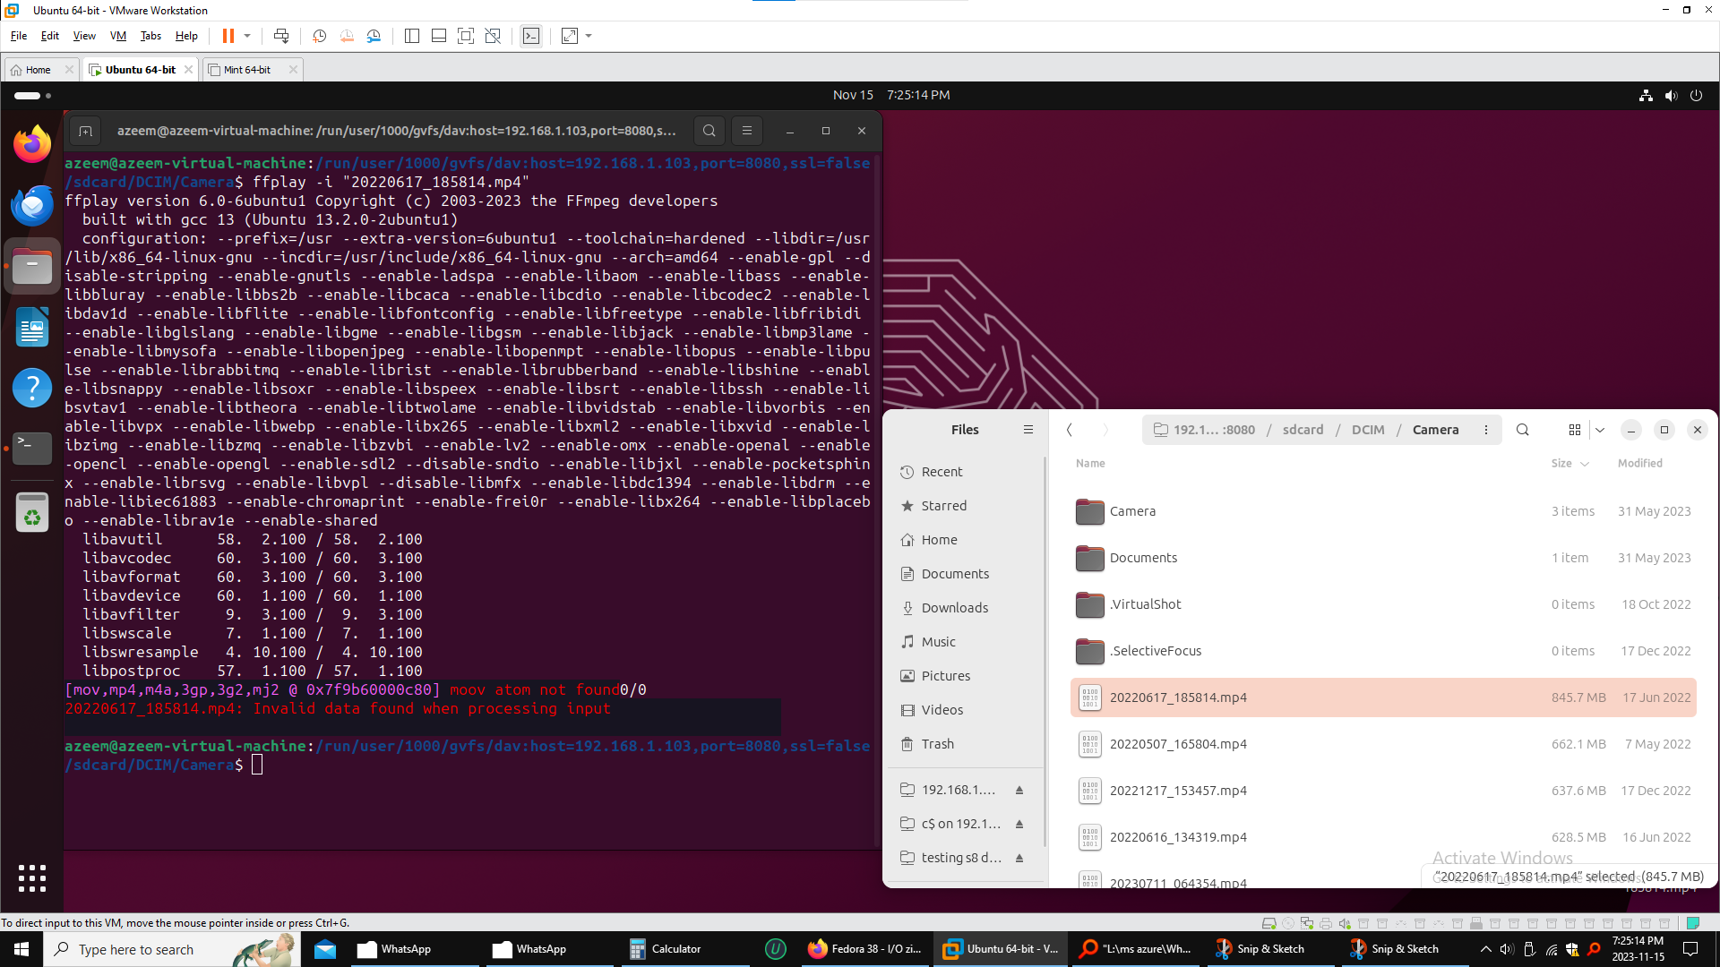Image resolution: width=1720 pixels, height=967 pixels.
Task: Open LibreOffice Writer from the dock
Action: [x=32, y=328]
